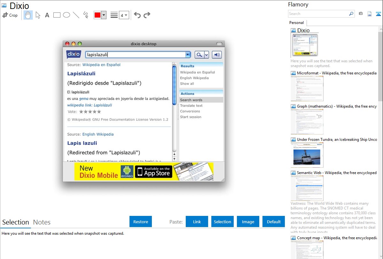Select 'Conversions' under Actions
383x259 pixels.
pyautogui.click(x=190, y=111)
